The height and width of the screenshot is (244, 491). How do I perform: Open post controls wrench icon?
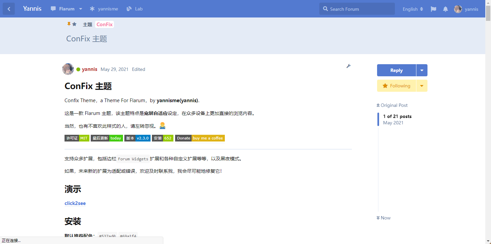(x=349, y=66)
